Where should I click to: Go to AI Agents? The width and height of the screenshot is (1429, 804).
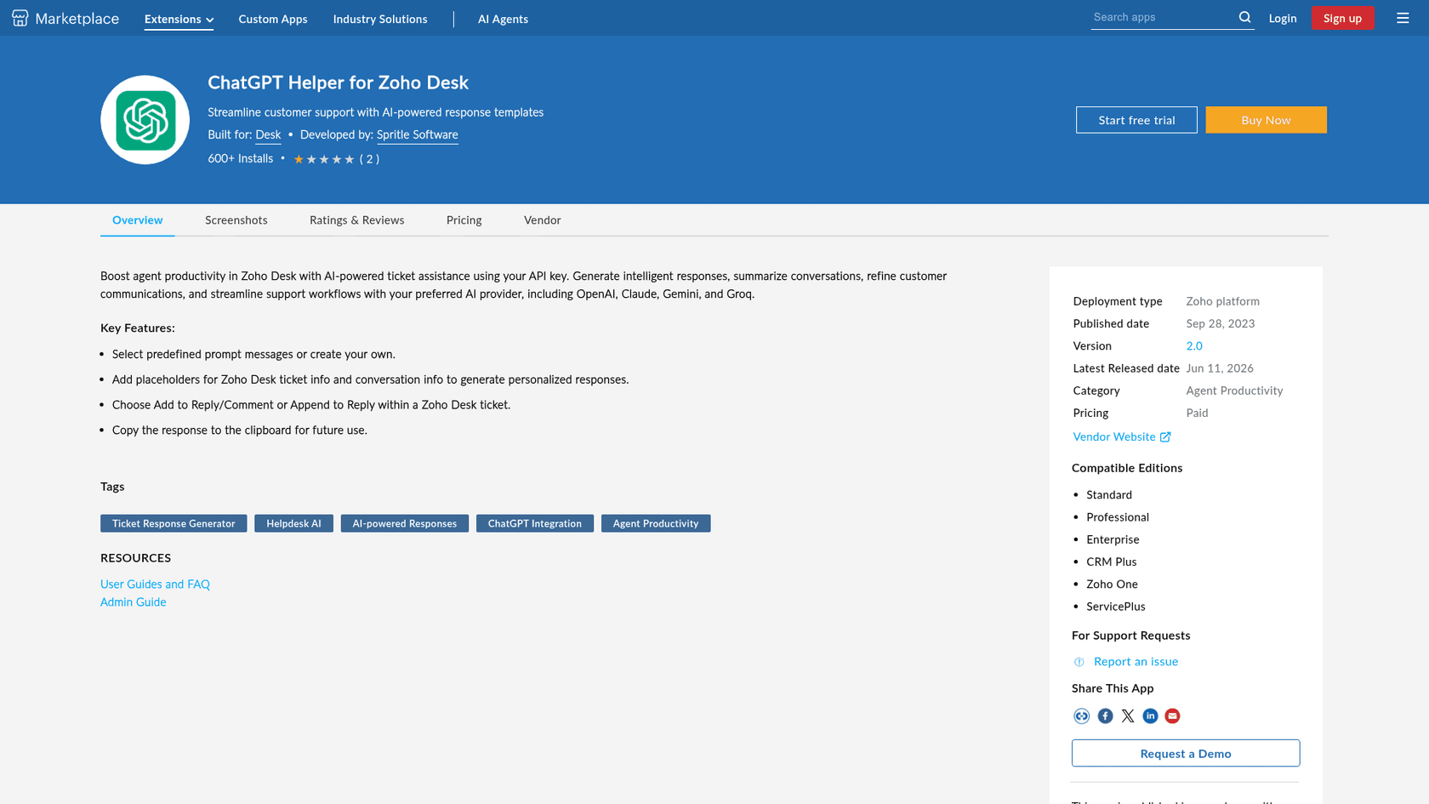(x=503, y=19)
